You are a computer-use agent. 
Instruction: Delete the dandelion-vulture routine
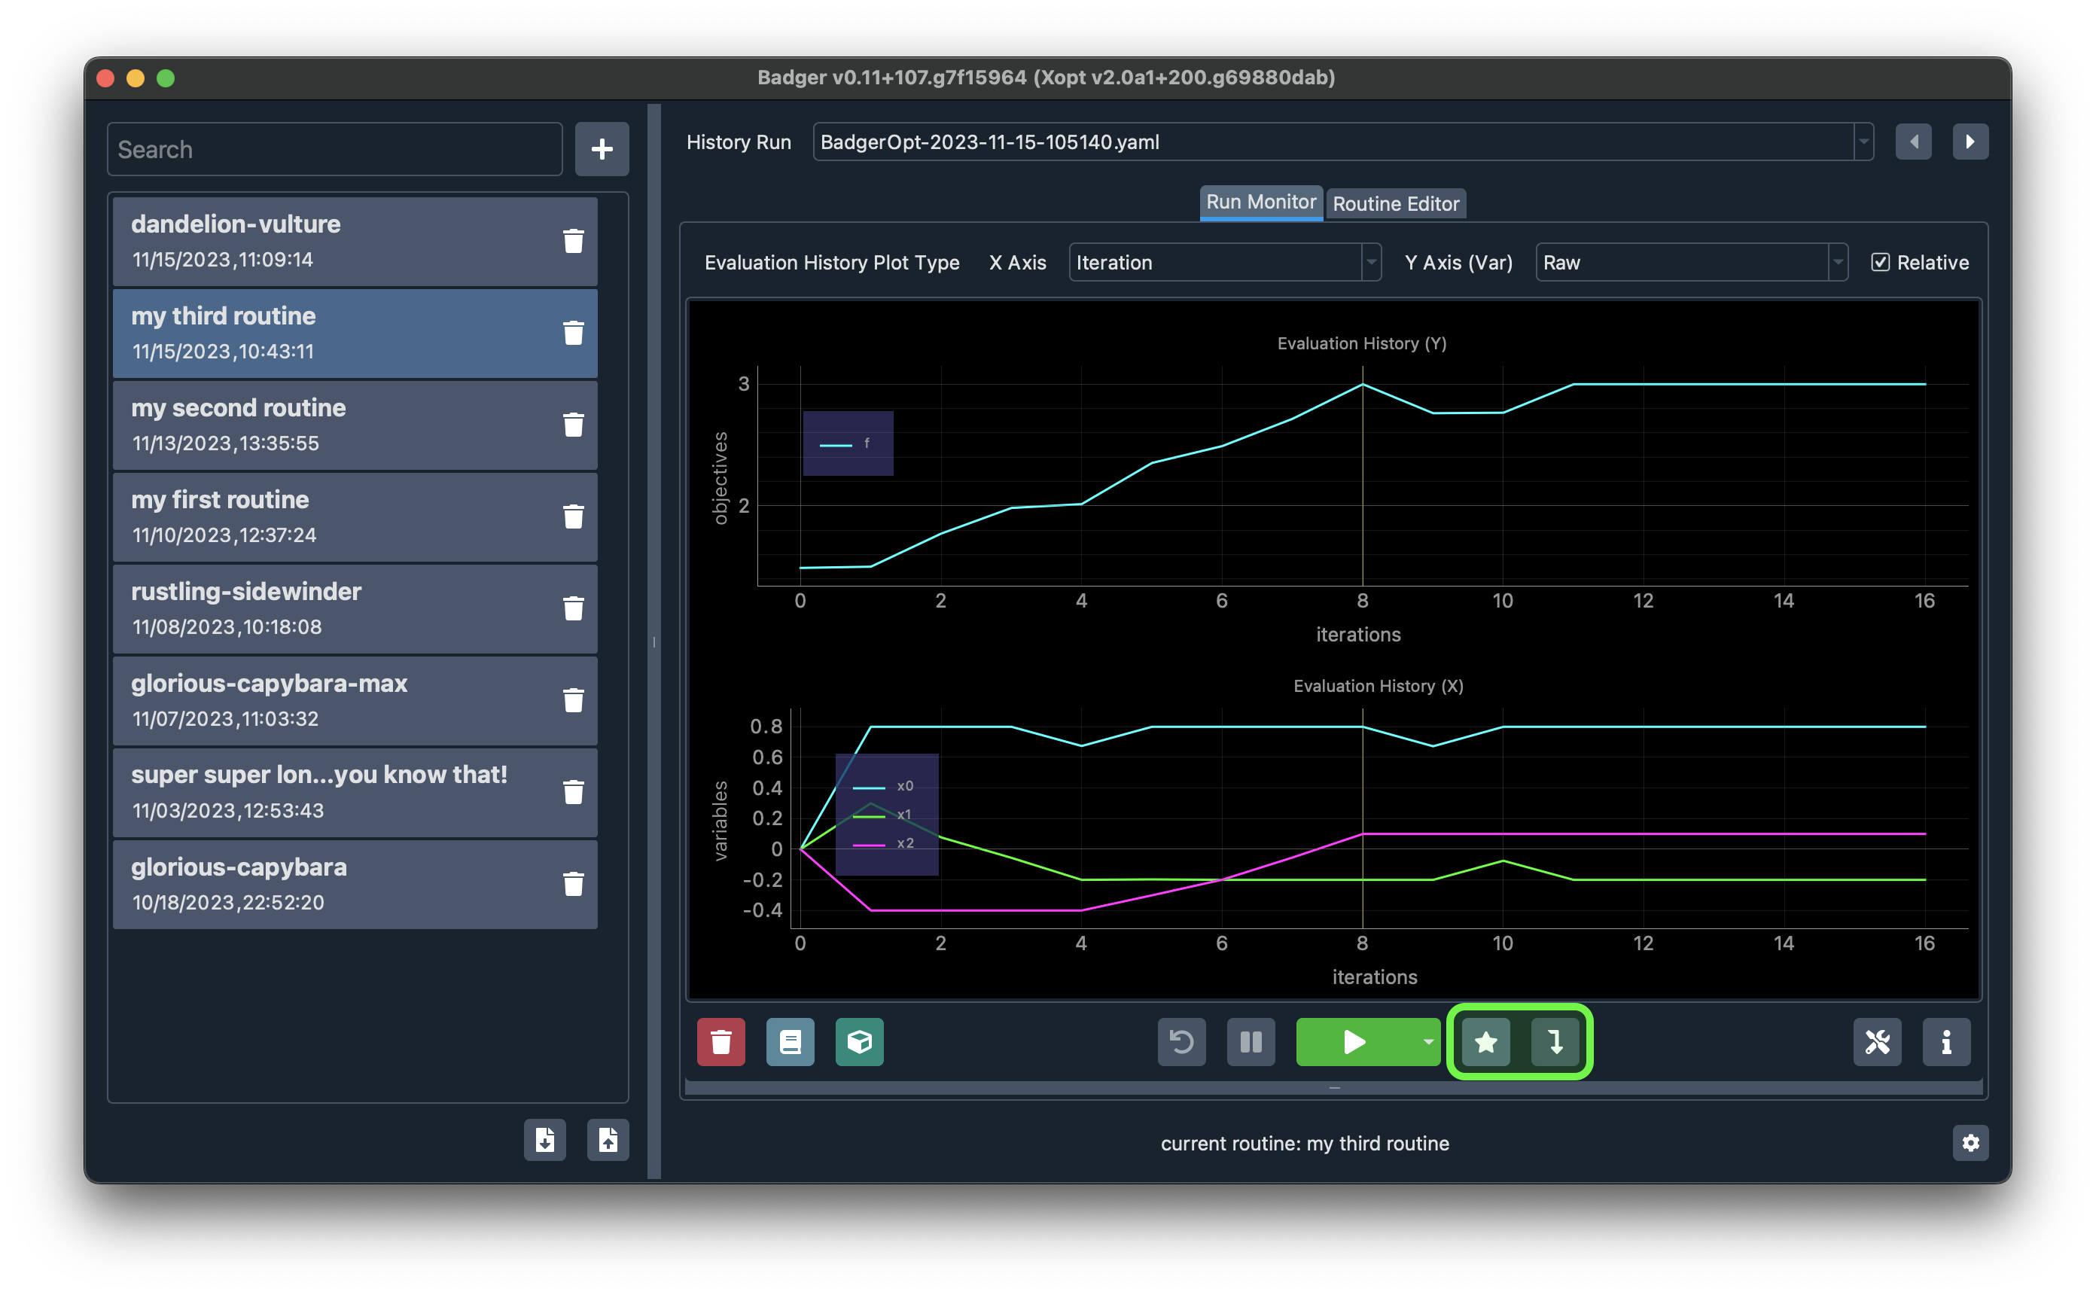click(574, 241)
